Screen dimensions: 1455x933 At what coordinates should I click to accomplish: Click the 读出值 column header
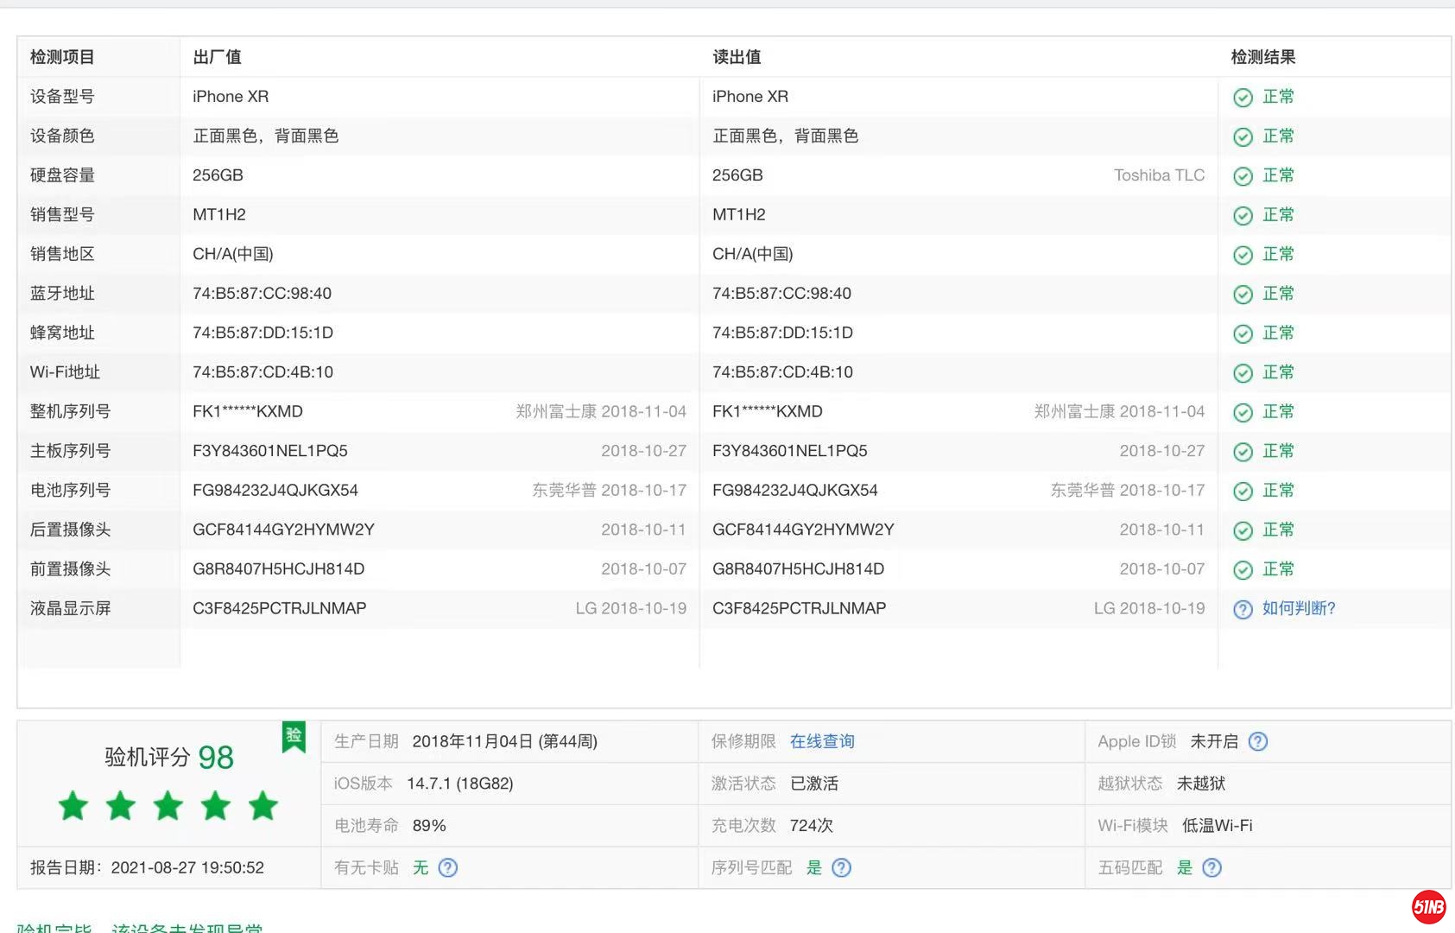737,58
